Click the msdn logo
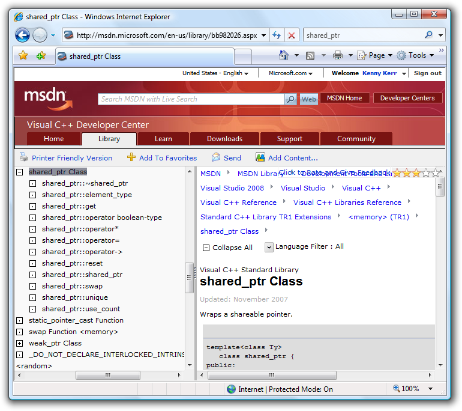This screenshot has width=462, height=411. [48, 99]
